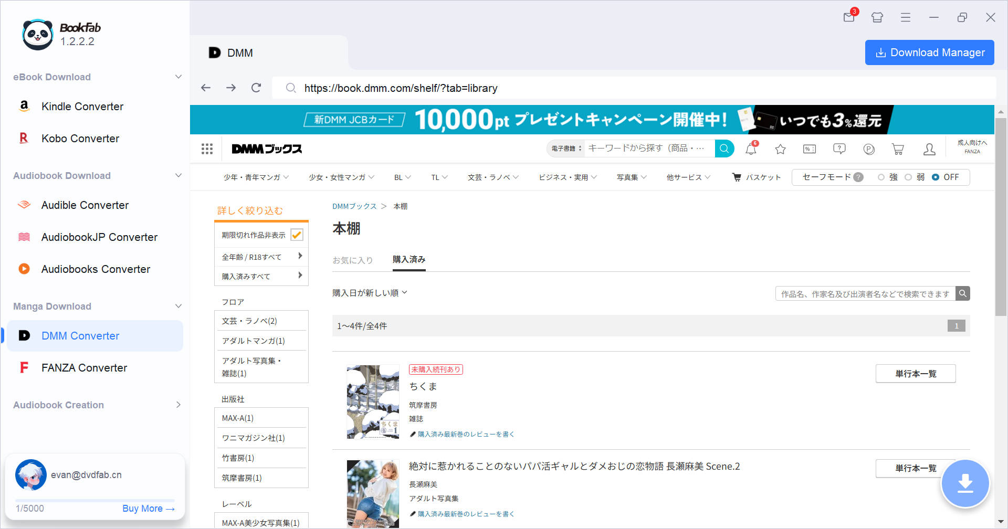1008x529 pixels.
Task: Collapse the eBook Download section
Action: 178,77
